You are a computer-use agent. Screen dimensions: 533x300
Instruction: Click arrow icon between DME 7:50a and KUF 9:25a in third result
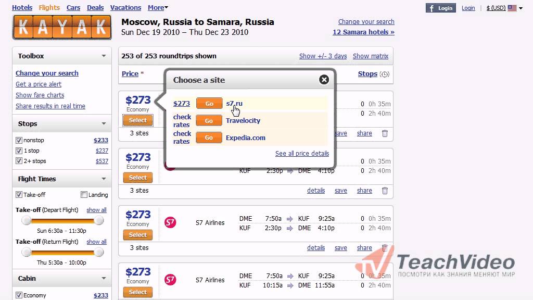pyautogui.click(x=290, y=219)
